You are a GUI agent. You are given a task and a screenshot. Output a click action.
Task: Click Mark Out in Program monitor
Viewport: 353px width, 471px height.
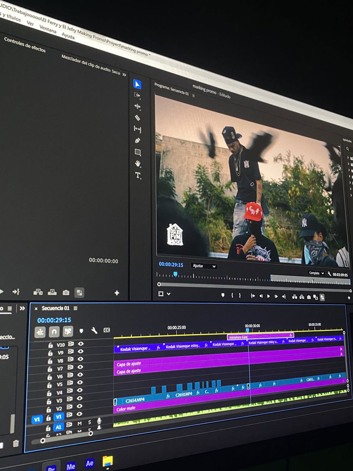click(x=240, y=295)
